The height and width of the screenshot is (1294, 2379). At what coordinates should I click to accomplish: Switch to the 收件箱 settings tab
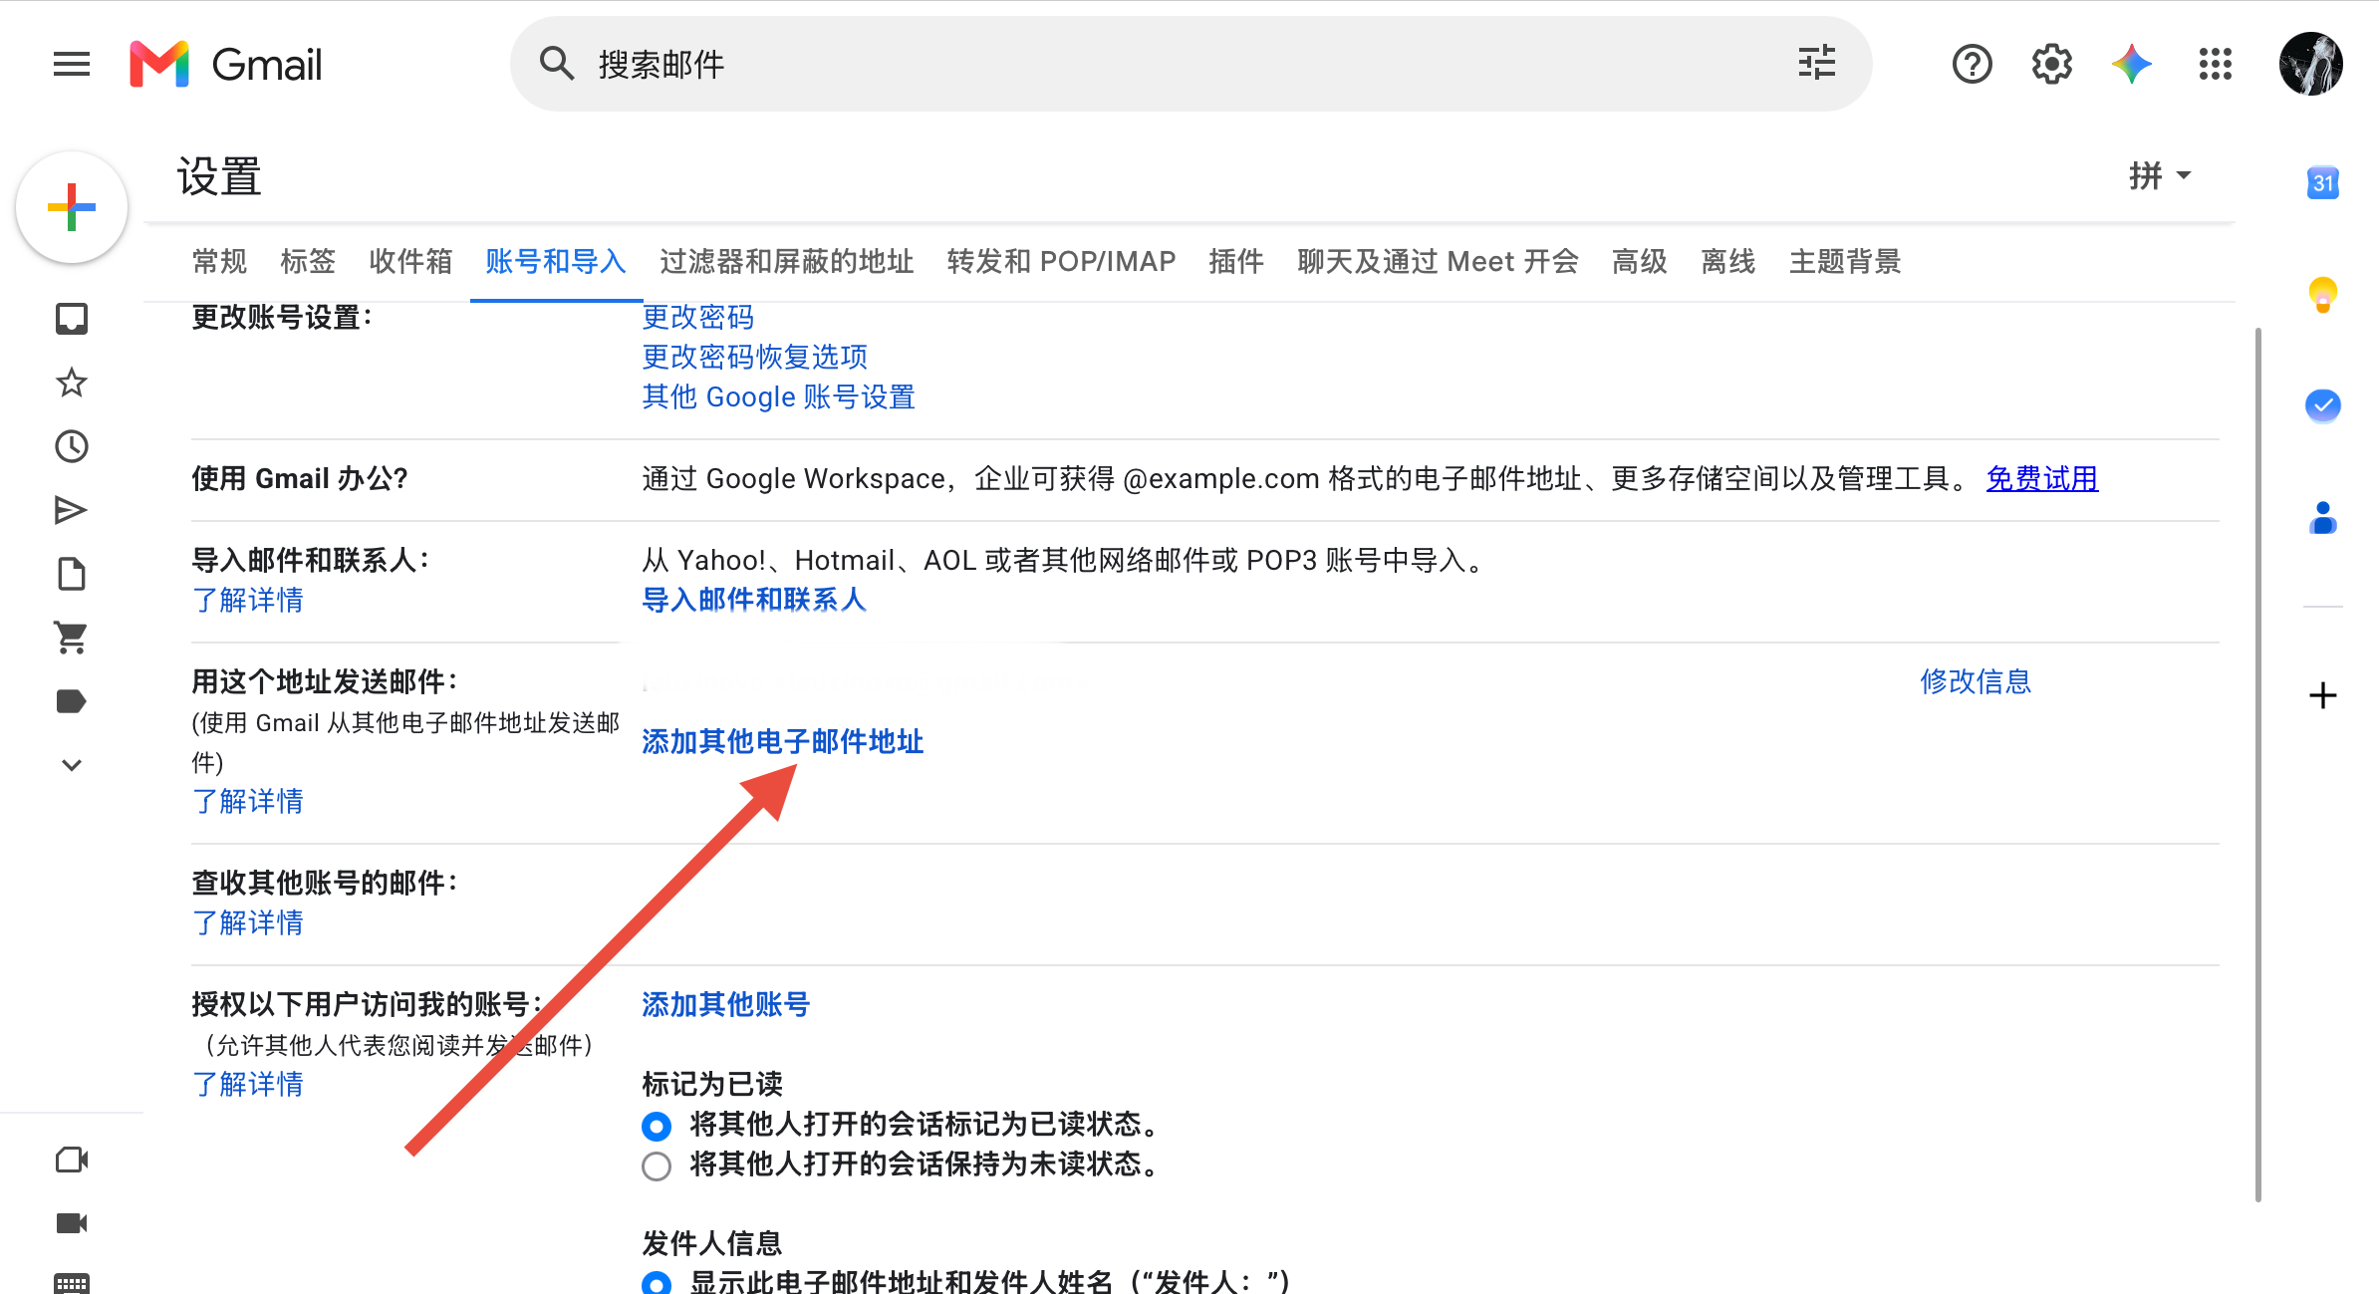click(410, 261)
